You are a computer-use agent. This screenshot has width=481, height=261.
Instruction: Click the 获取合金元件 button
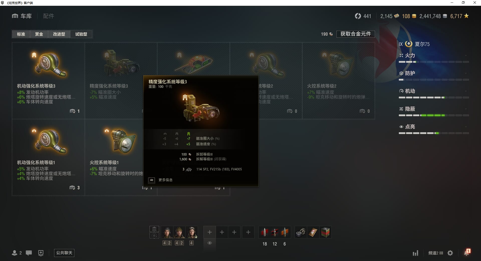point(355,34)
